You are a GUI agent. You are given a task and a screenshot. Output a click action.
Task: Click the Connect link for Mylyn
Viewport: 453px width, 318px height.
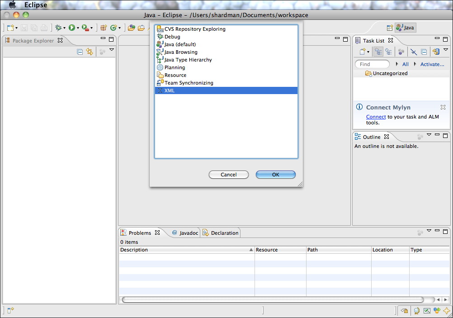tap(376, 117)
